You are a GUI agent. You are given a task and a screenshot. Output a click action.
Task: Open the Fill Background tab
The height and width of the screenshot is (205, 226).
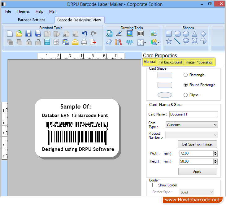pos(171,62)
